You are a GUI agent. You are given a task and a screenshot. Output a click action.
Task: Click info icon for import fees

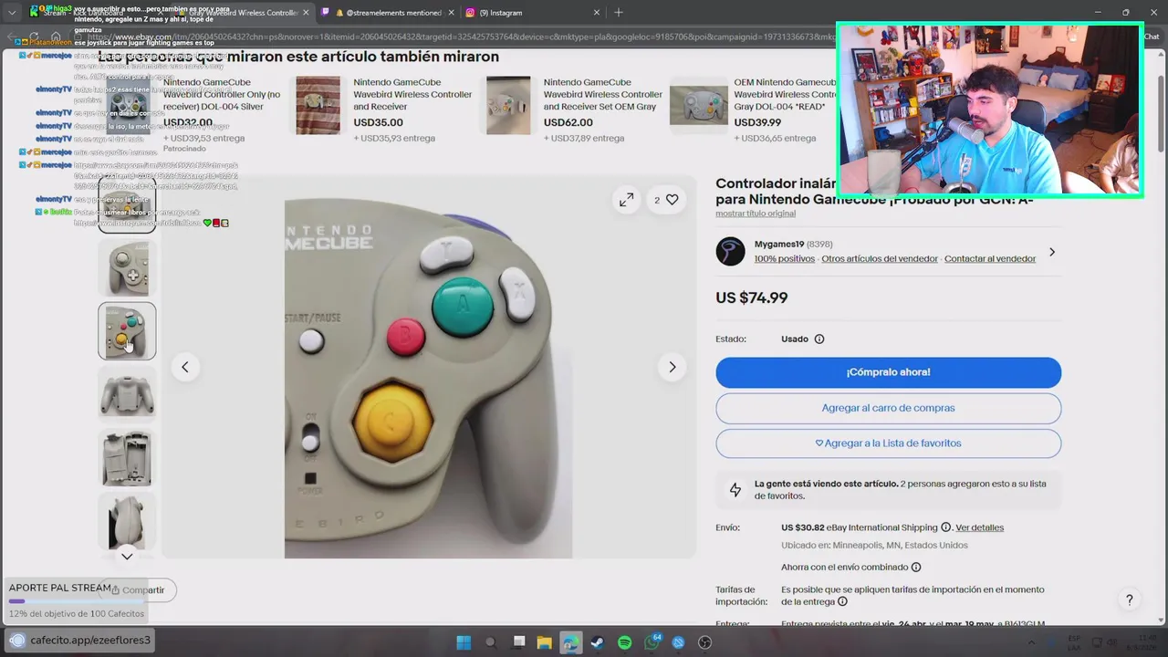842,601
